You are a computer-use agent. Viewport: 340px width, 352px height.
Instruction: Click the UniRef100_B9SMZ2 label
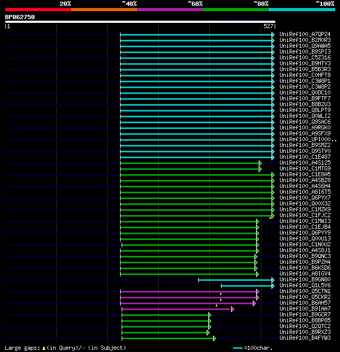pyautogui.click(x=305, y=145)
